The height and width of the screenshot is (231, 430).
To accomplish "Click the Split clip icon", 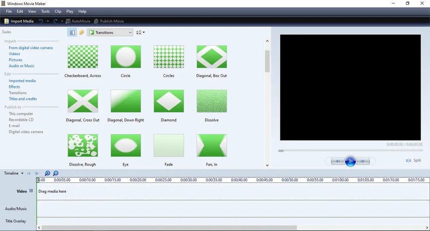I will 408,160.
